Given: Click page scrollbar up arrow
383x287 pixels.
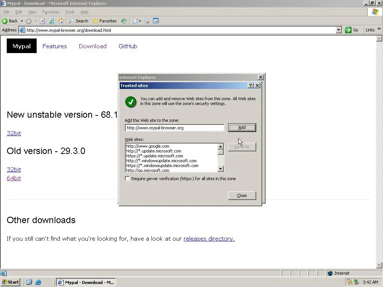Looking at the screenshot, I should (379, 38).
